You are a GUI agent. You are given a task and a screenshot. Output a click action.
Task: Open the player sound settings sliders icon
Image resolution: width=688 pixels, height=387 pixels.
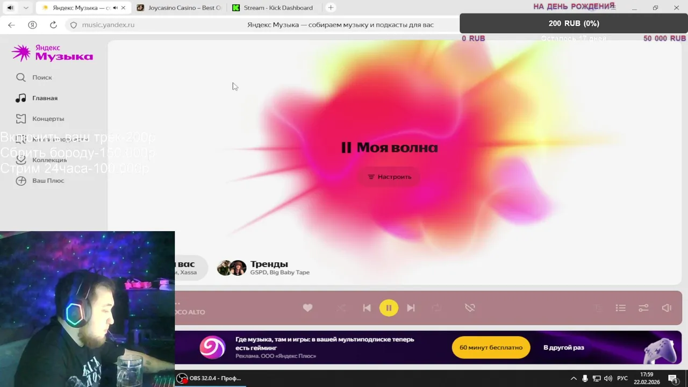point(643,308)
